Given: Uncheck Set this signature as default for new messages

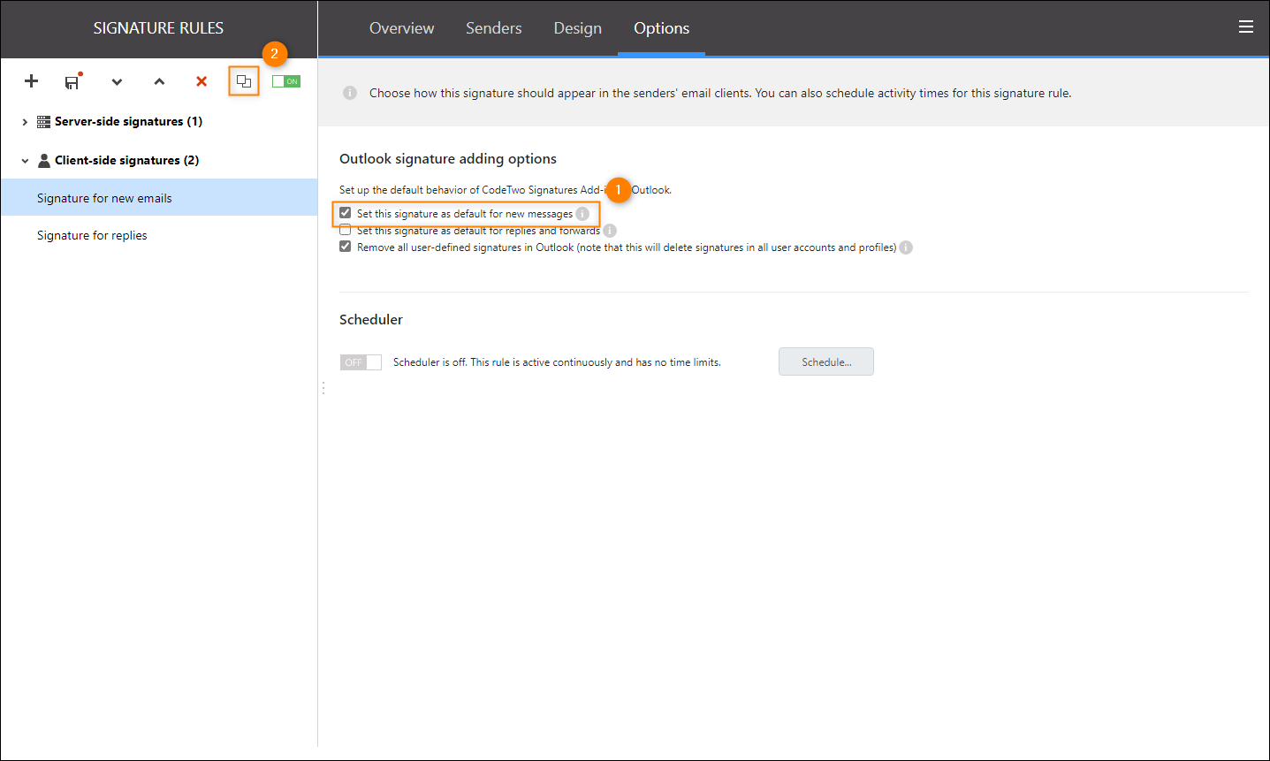Looking at the screenshot, I should click(345, 213).
